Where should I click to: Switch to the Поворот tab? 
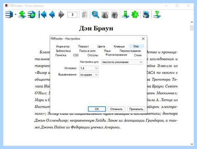coord(83,46)
